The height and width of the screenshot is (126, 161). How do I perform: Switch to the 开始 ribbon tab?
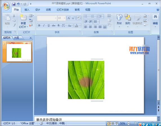click(x=16, y=10)
